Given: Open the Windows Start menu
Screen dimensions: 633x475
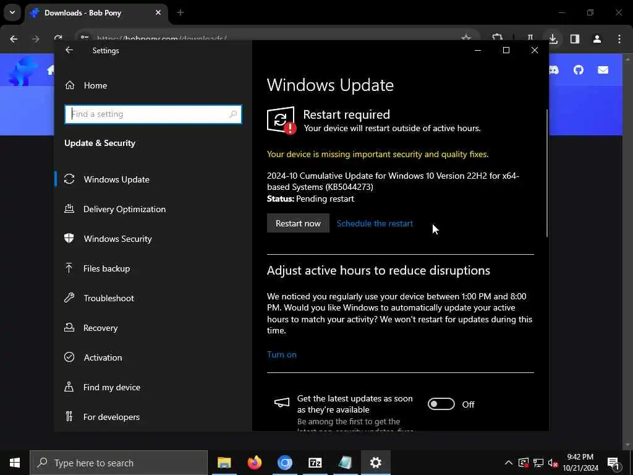Looking at the screenshot, I should [x=15, y=463].
